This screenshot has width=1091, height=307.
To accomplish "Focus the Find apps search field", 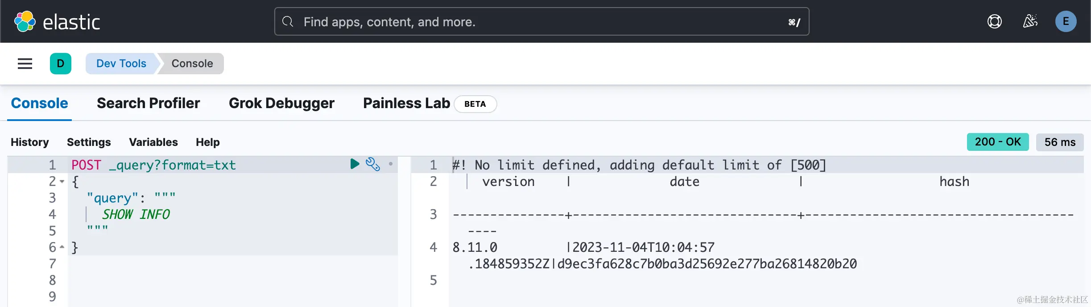I will [x=541, y=21].
